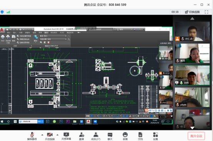Turn on camera with 开启视频
Image resolution: width=213 pixels, height=141 pixels.
[x=50, y=136]
